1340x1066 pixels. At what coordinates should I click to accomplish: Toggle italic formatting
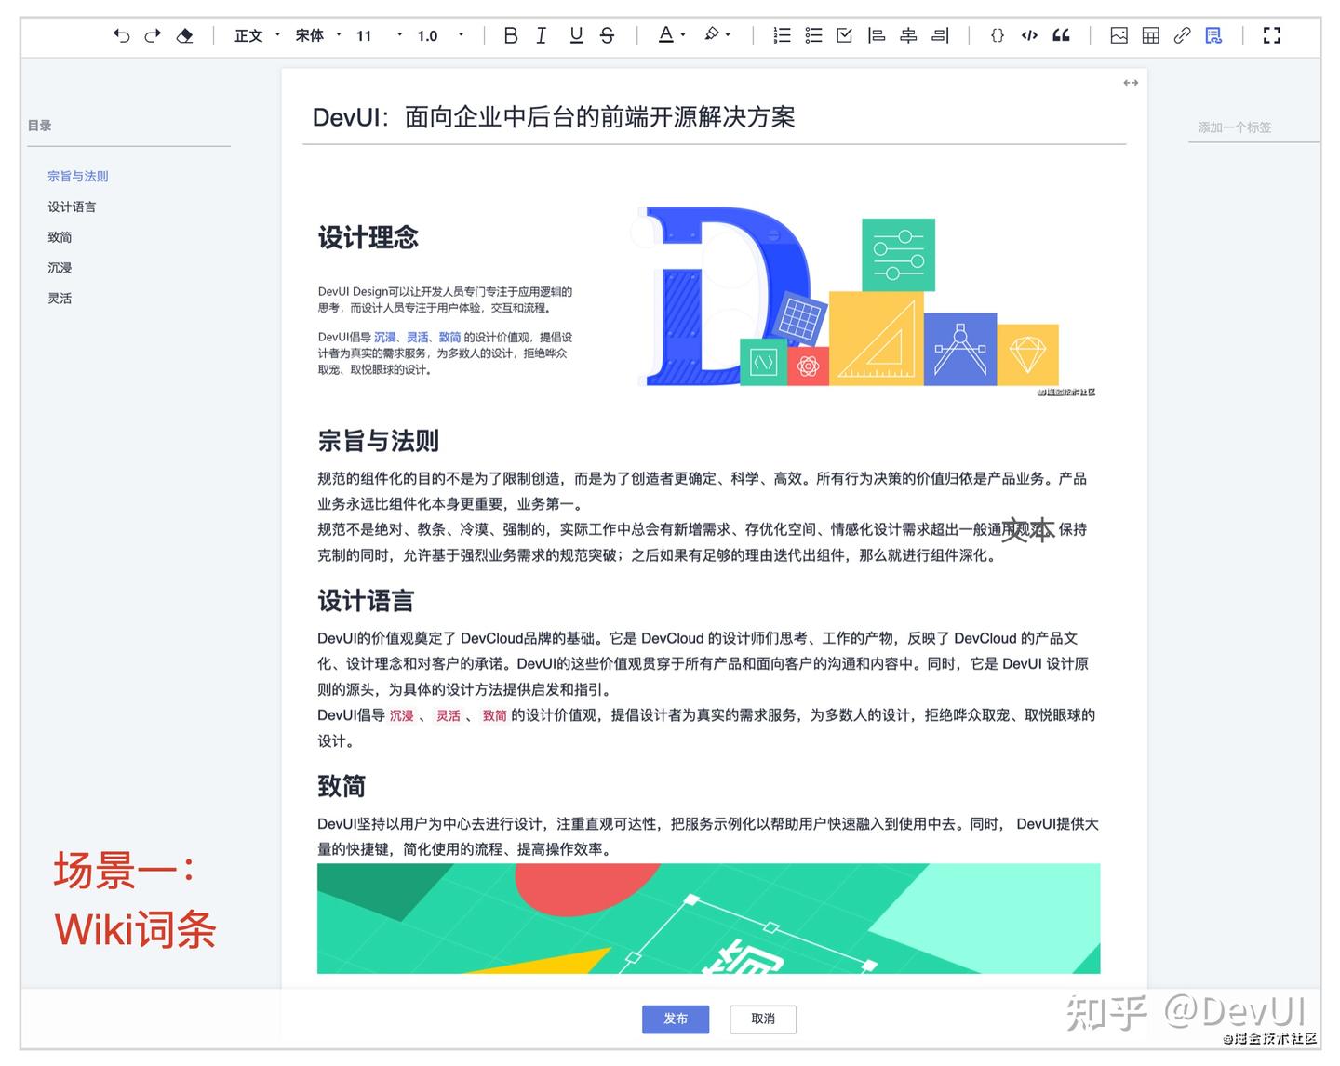click(x=542, y=35)
